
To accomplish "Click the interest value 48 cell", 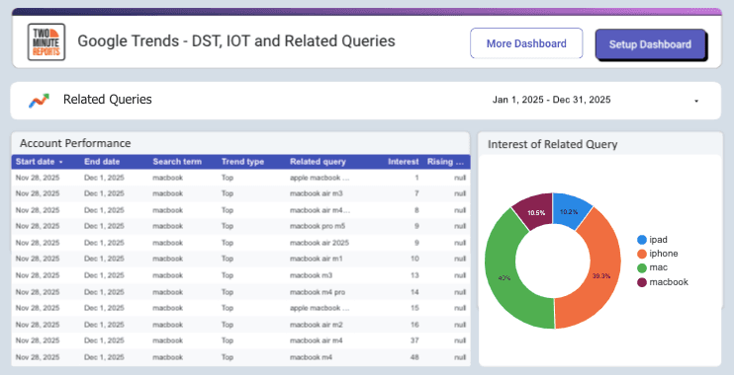I will click(414, 357).
